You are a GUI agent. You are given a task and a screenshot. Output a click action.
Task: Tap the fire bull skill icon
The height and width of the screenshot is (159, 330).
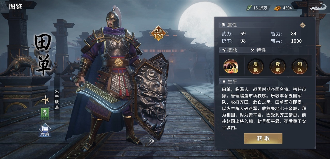pos(230,66)
